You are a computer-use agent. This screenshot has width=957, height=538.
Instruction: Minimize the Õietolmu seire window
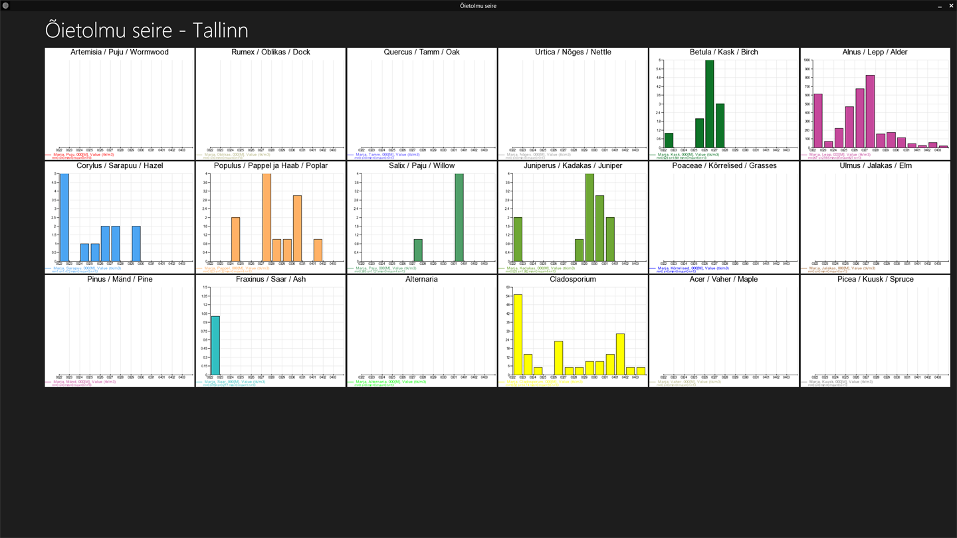(x=940, y=5)
